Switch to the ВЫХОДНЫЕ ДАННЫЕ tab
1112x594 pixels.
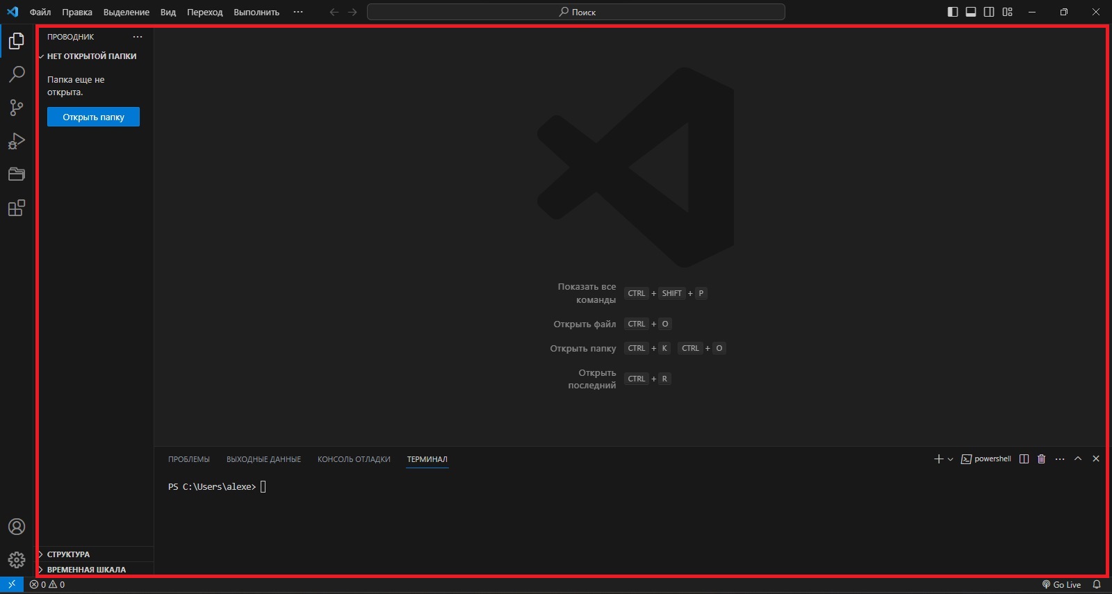point(263,459)
